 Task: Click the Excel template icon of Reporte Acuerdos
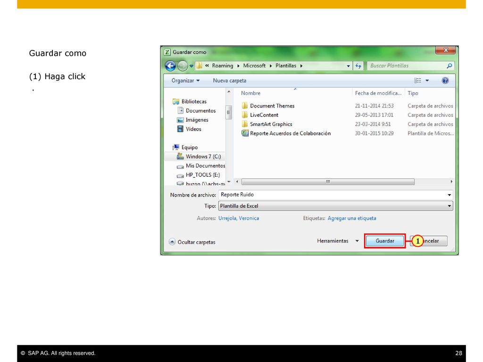[245, 133]
